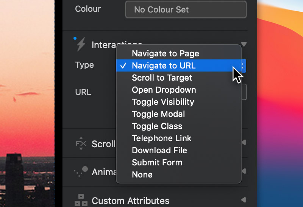Click the Custom Attributes blocks icon

(x=81, y=200)
